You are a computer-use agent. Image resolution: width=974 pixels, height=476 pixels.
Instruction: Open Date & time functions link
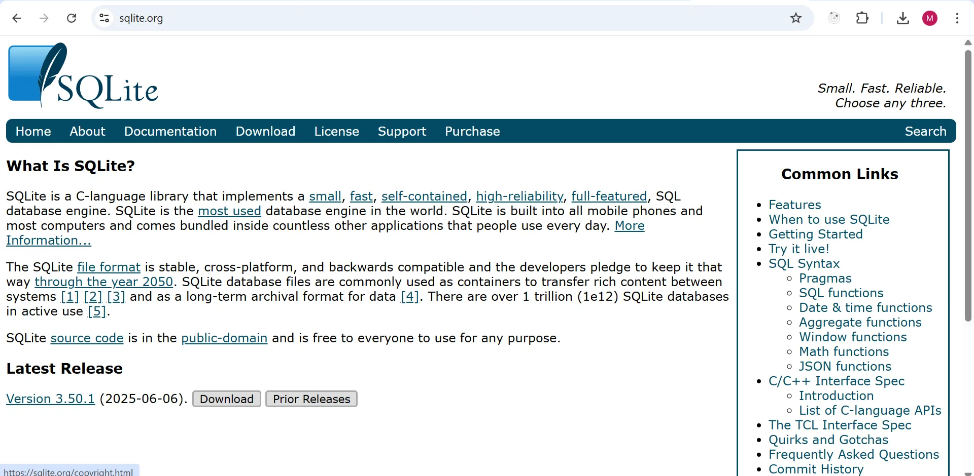[x=865, y=307]
